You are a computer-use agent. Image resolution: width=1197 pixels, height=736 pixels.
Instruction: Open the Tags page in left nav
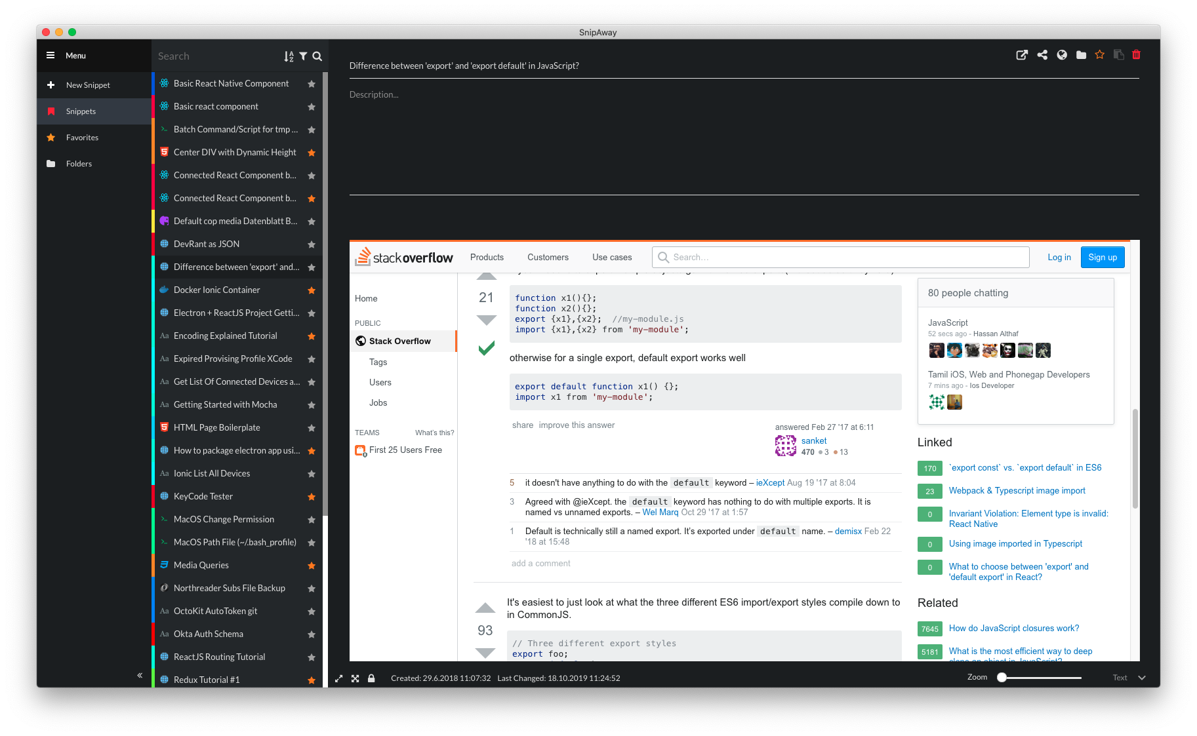pos(378,362)
